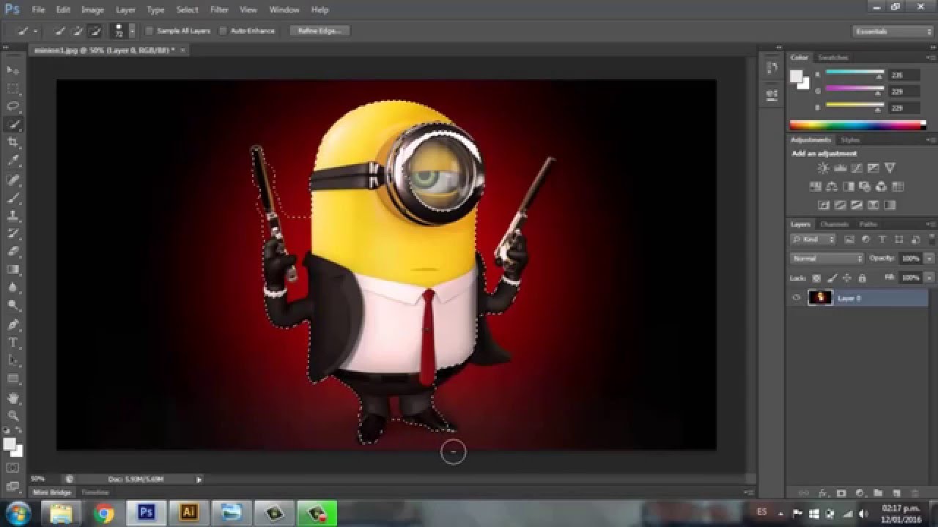Open the Opacity slider dropdown arrow
The image size is (938, 527).
(929, 258)
